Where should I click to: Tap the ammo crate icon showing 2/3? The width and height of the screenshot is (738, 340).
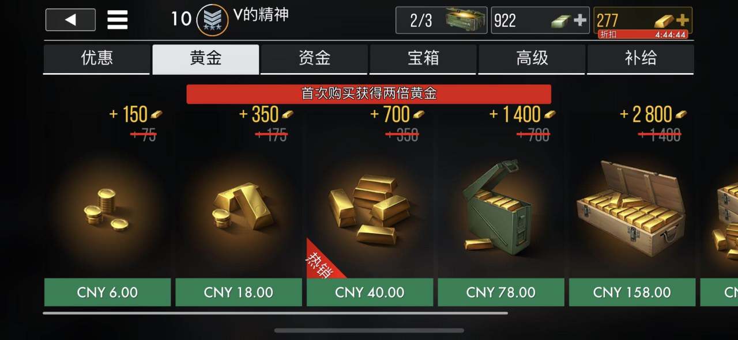pyautogui.click(x=466, y=20)
